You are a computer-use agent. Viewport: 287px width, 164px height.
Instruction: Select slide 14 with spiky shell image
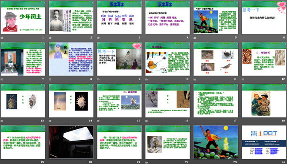point(71,101)
